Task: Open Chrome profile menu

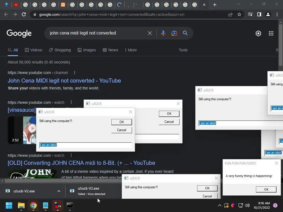Action: pyautogui.click(x=268, y=14)
